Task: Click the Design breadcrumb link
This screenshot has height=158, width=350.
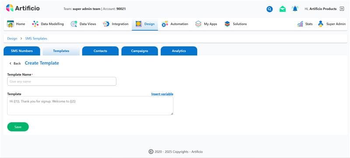Action: (12, 38)
